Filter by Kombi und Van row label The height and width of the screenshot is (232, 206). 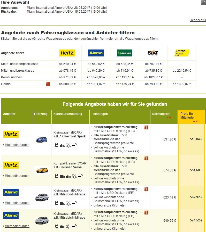(x=12, y=77)
